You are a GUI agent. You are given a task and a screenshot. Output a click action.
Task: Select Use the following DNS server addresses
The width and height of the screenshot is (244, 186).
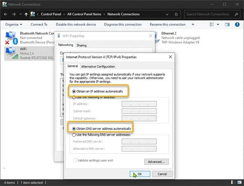pyautogui.click(x=101, y=135)
